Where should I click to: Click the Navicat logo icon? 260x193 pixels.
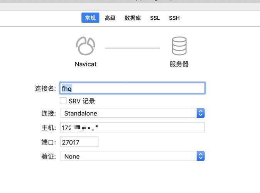point(85,46)
